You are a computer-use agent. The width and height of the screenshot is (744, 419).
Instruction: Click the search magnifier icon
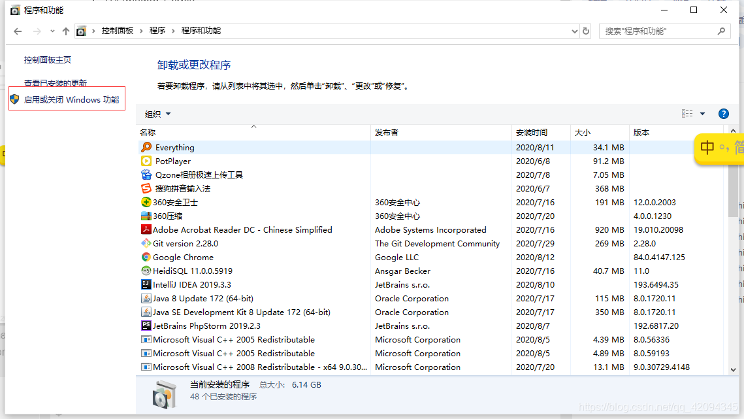pyautogui.click(x=721, y=31)
